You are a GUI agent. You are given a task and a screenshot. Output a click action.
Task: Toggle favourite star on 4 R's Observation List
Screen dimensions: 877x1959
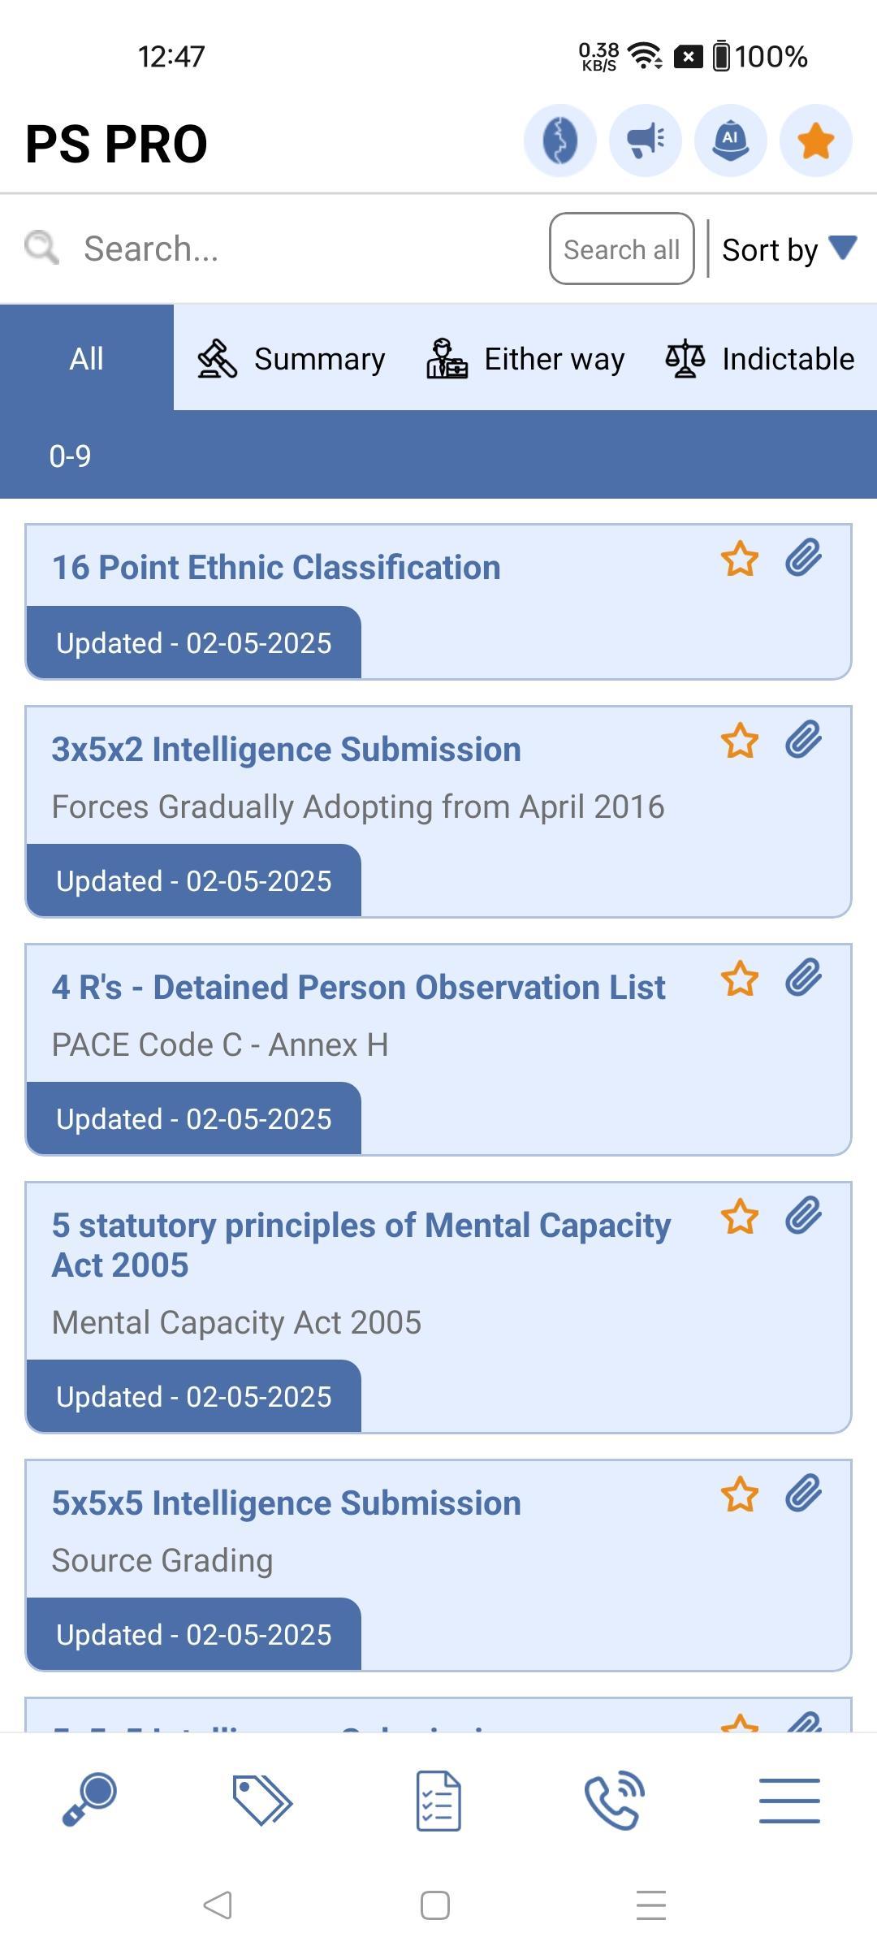pos(739,979)
